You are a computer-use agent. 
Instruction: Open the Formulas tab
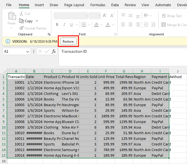(x=98, y=5)
